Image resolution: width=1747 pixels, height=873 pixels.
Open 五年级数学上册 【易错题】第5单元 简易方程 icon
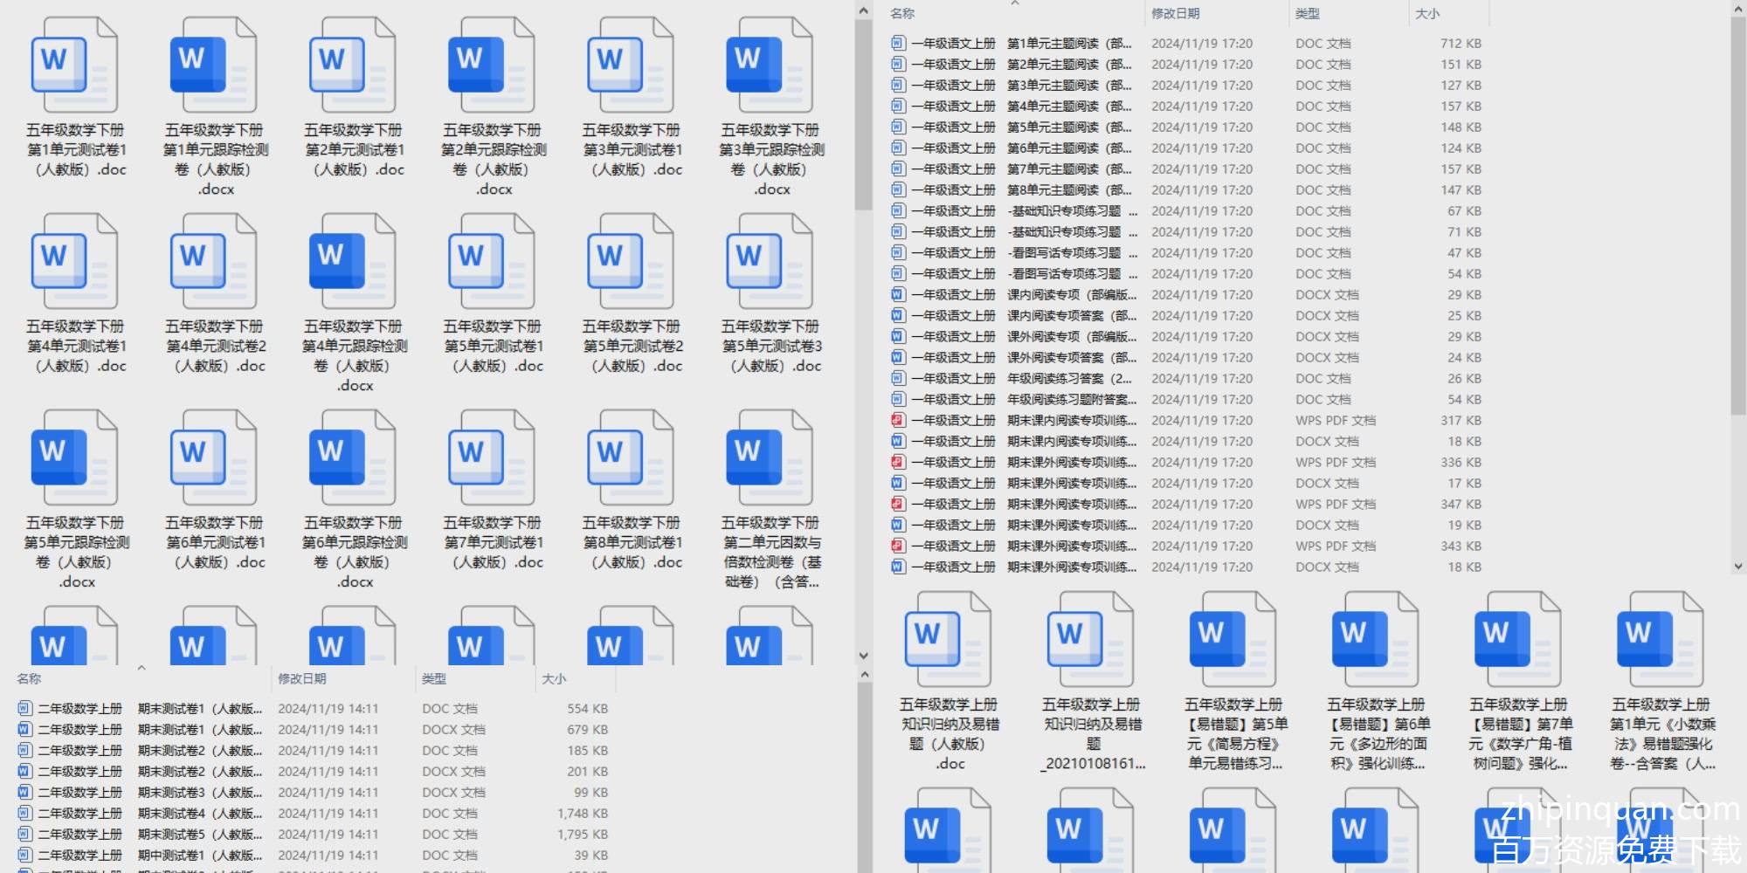[x=1233, y=641]
